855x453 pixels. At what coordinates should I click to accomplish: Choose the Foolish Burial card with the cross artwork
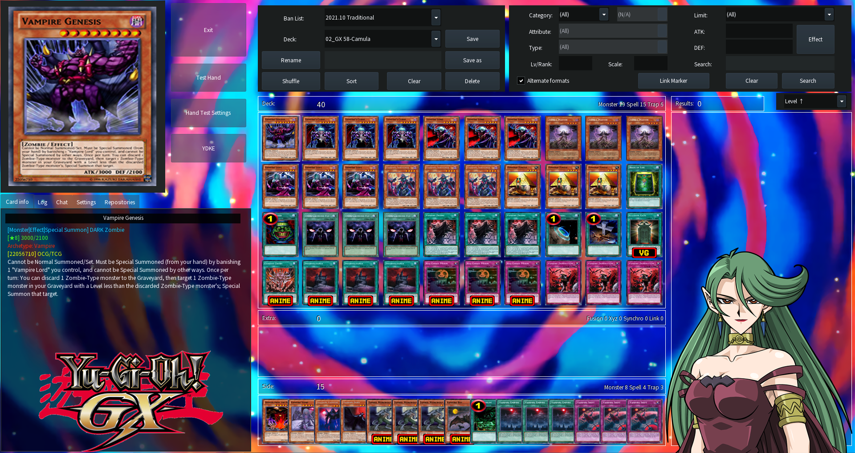coord(603,235)
